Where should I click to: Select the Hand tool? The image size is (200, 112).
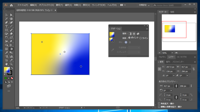coord(6,64)
